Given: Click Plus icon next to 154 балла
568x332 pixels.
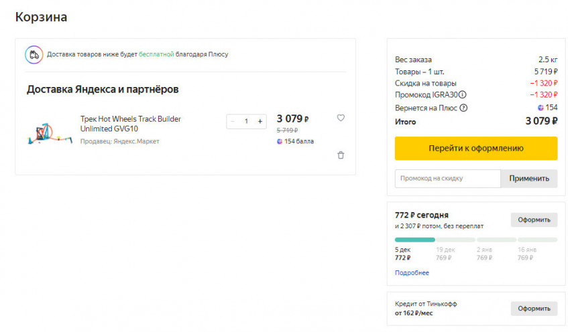Looking at the screenshot, I should point(280,141).
